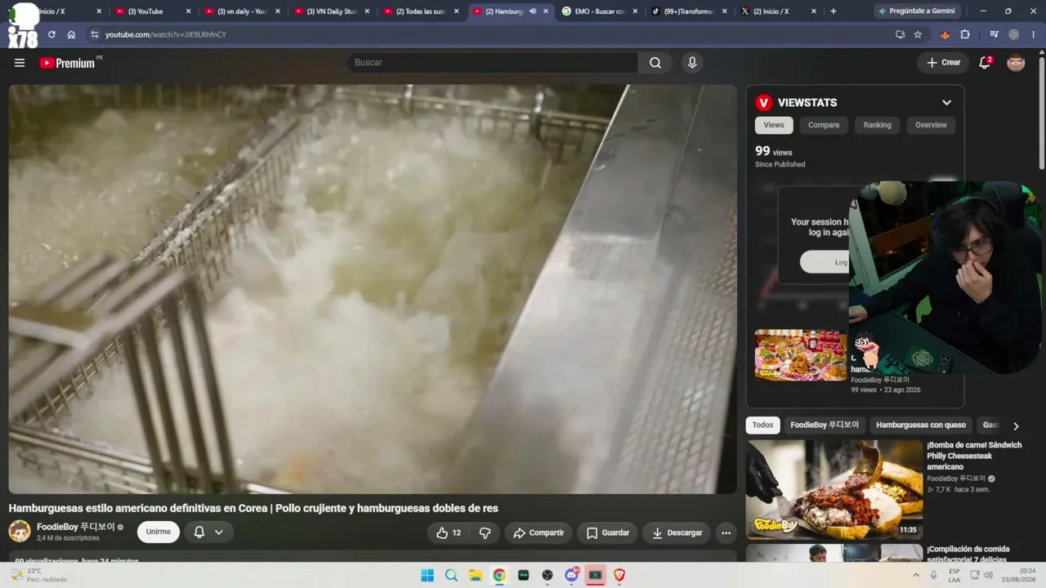Open File Explorer from the taskbar
Screen dimensions: 1046x588
coord(475,575)
